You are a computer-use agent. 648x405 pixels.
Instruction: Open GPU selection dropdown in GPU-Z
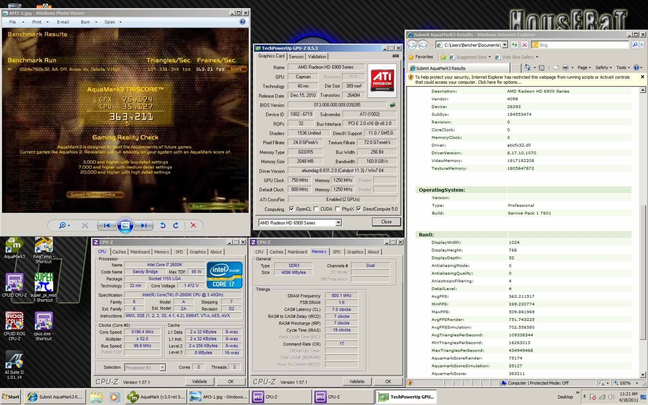coord(339,223)
